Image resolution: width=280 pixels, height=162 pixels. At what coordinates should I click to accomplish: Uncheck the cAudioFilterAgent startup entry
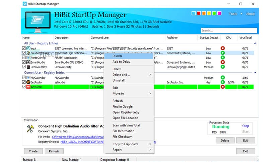click(x=24, y=53)
